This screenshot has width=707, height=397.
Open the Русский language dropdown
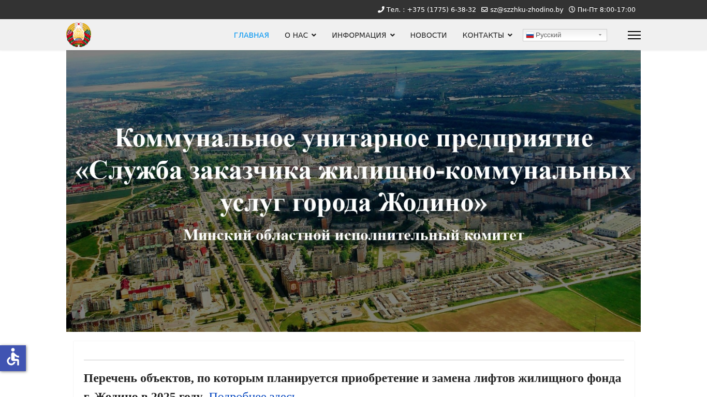pos(564,35)
